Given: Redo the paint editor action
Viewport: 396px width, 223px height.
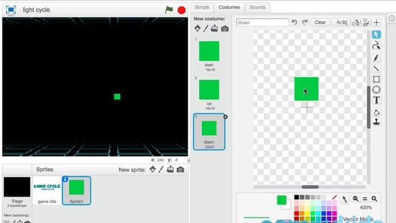Looking at the screenshot, I should [305, 22].
